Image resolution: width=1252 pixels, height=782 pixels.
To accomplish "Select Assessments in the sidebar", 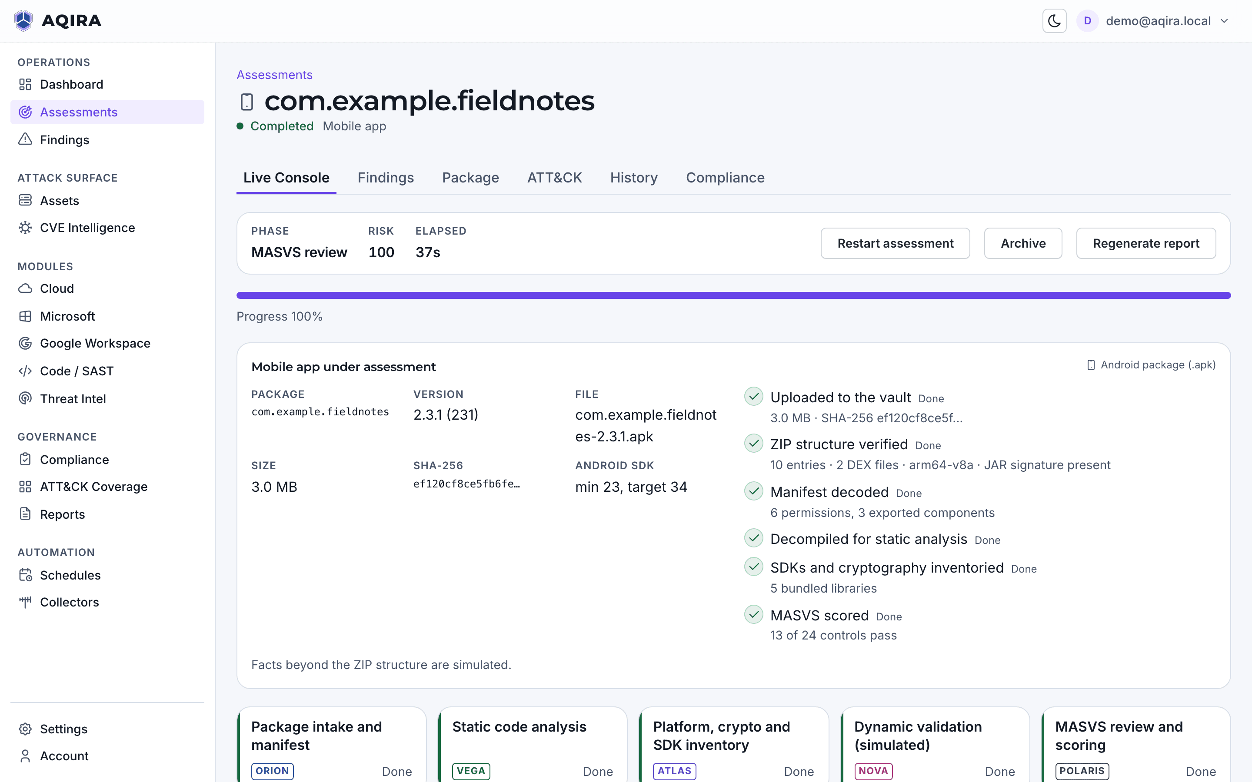I will [x=107, y=112].
